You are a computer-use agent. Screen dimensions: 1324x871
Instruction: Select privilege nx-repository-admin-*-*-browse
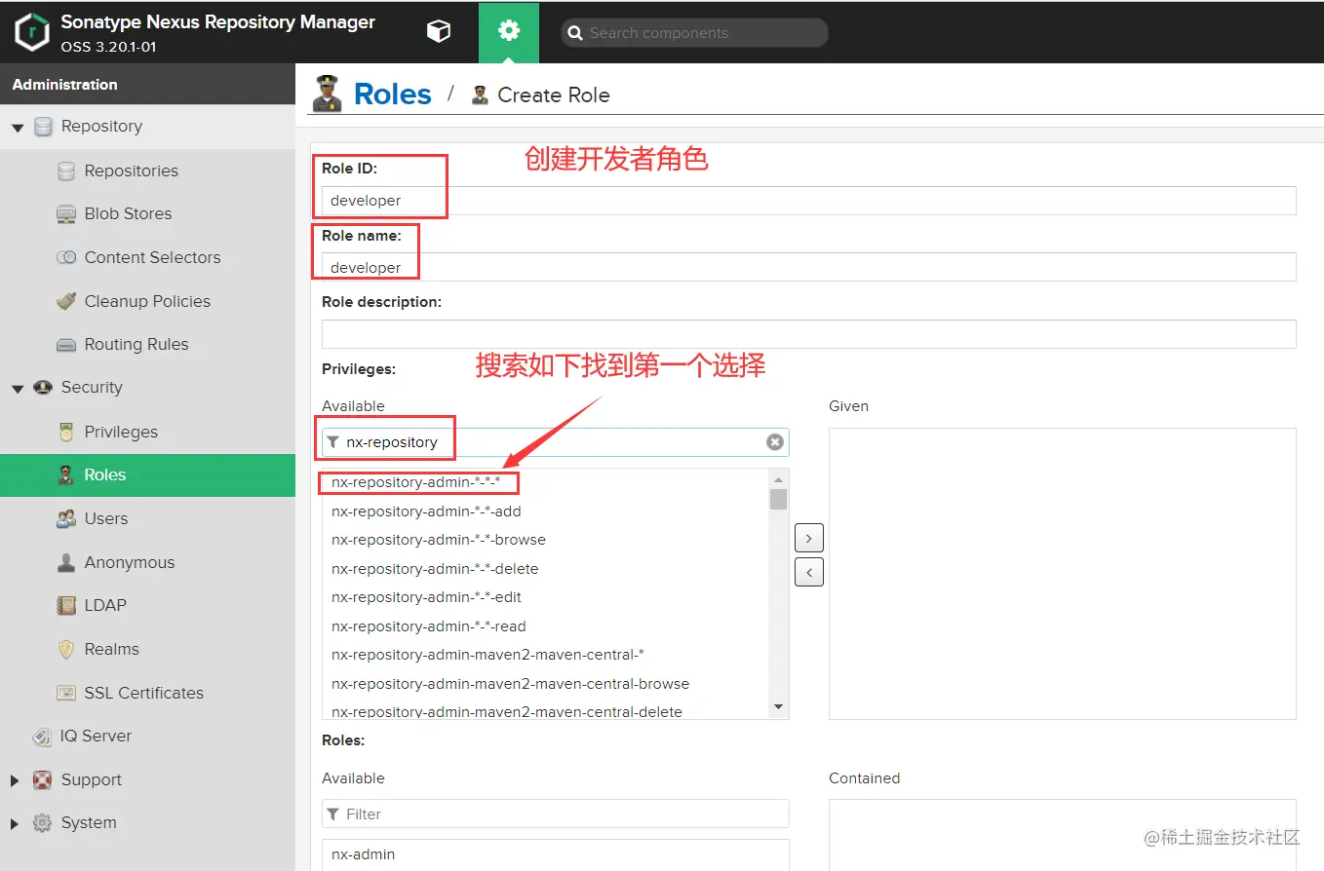pos(546,540)
